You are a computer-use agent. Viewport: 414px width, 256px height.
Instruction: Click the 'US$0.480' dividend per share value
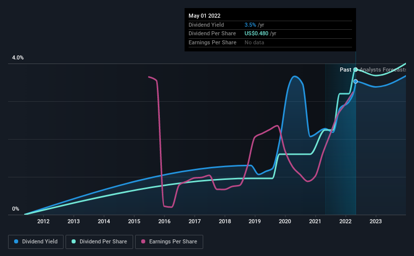point(256,34)
